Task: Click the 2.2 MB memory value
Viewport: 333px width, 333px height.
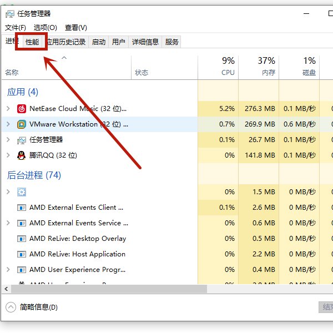Action: pos(264,254)
